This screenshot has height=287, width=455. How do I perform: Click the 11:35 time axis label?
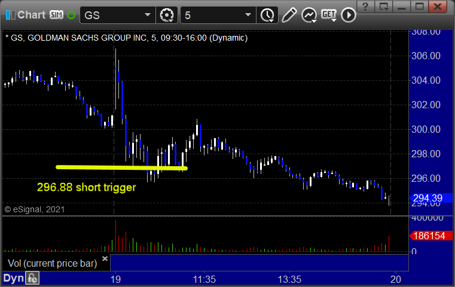pos(204,279)
